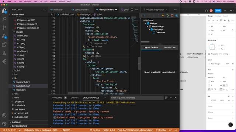Restart the debug session from the debug toolbar
The height and width of the screenshot is (132, 236).
(x=167, y=15)
